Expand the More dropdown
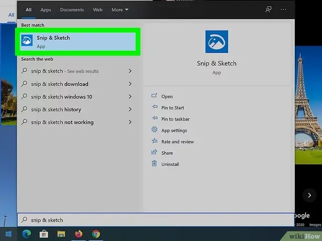The width and height of the screenshot is (322, 241). (120, 10)
